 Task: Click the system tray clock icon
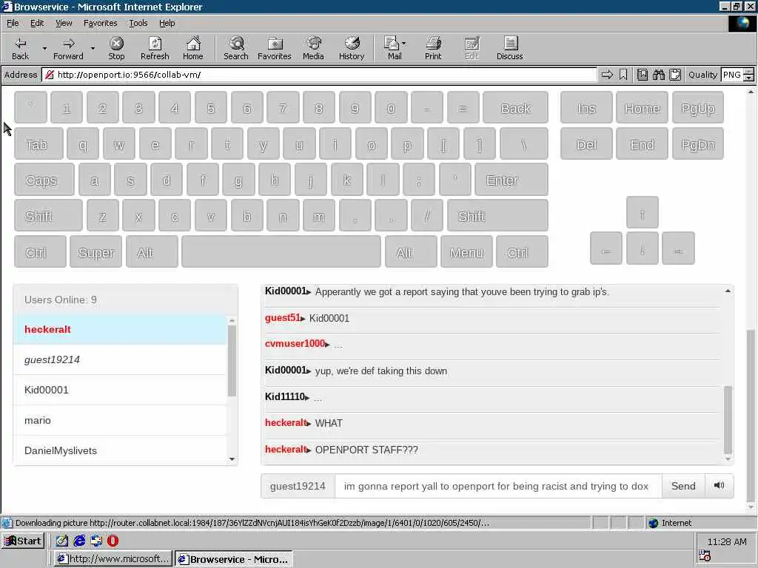(705, 556)
